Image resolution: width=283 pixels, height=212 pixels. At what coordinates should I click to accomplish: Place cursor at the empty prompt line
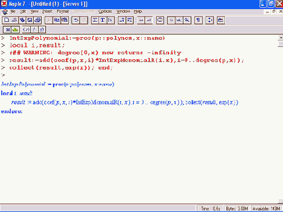coord(3,75)
